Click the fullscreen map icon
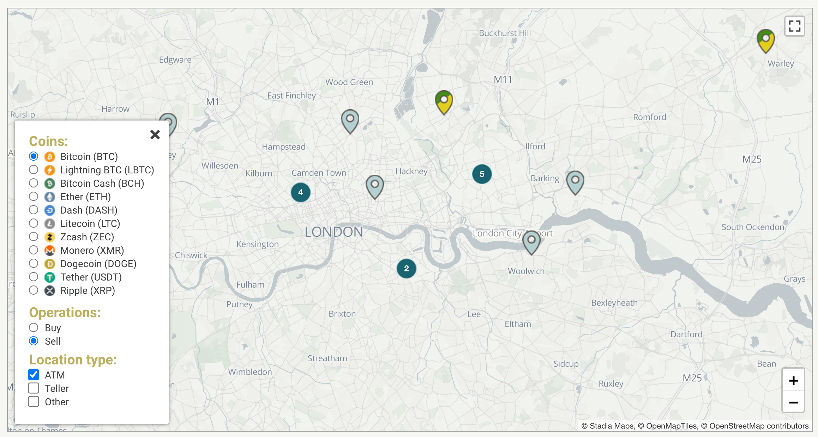 click(x=794, y=26)
